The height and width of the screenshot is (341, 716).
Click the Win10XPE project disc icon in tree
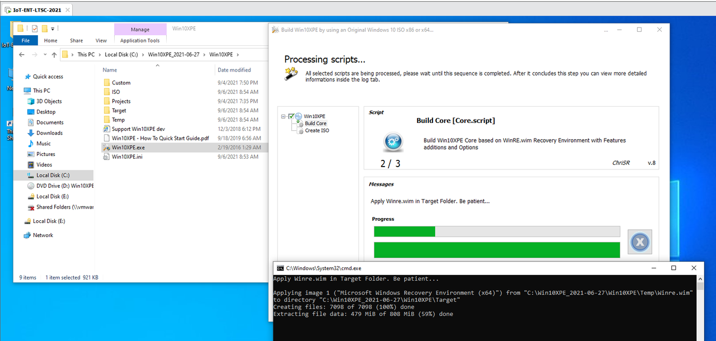coord(298,116)
